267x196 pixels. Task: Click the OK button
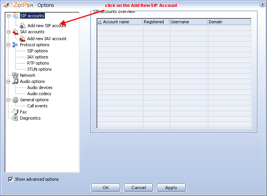point(106,188)
